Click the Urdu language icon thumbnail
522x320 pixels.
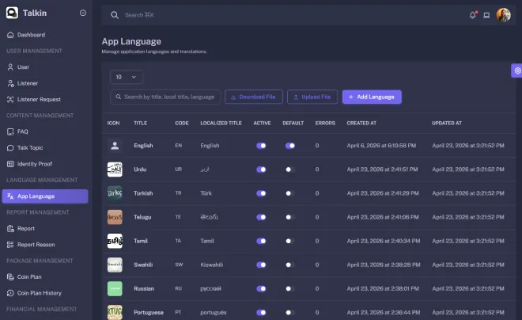[115, 170]
